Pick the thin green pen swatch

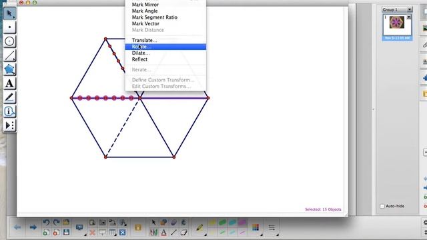coord(222,232)
